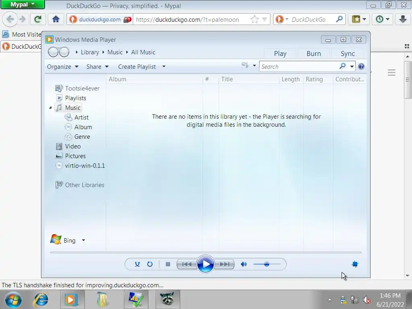Select Music in the navigation tree
Image resolution: width=412 pixels, height=309 pixels.
(68, 108)
